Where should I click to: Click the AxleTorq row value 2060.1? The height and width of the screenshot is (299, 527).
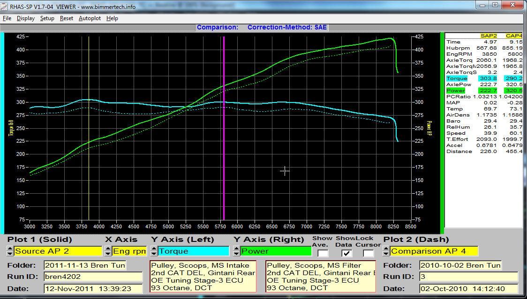pyautogui.click(x=486, y=60)
